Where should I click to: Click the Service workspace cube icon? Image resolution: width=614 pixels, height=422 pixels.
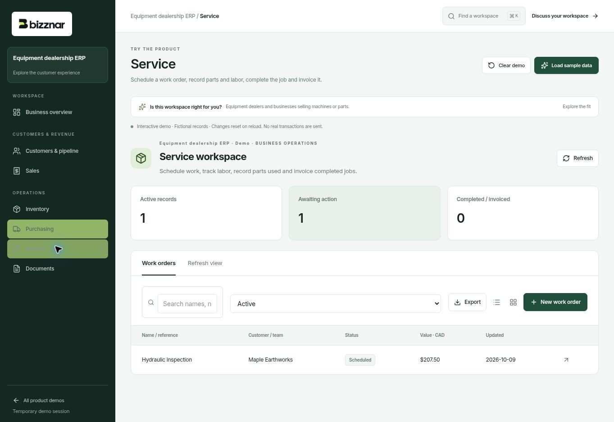[141, 158]
